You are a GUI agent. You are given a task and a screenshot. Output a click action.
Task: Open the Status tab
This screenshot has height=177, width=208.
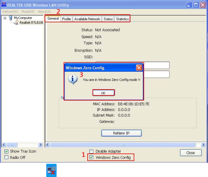tap(108, 19)
